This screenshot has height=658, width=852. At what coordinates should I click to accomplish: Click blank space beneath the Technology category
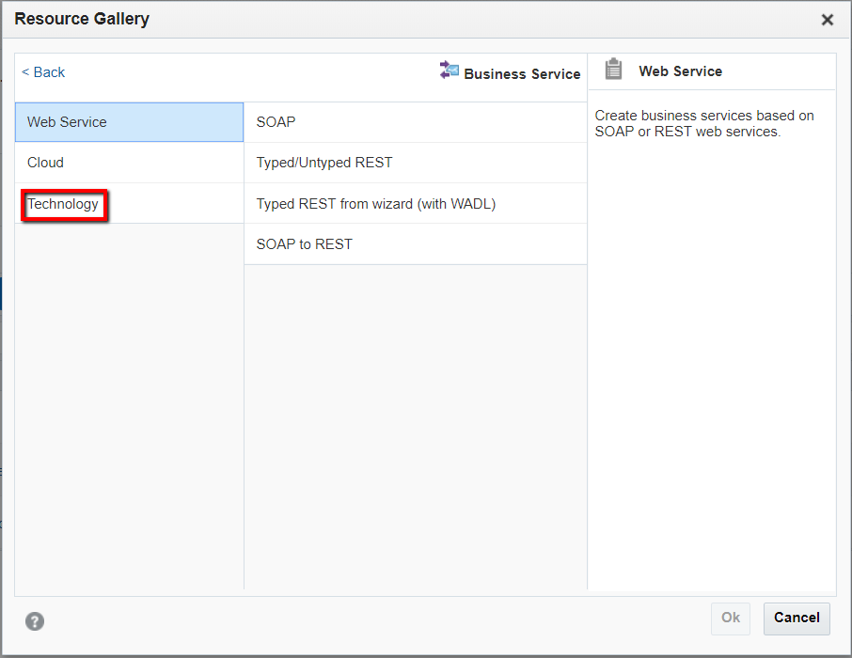pyautogui.click(x=129, y=404)
